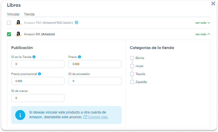Collapse 'ver más' for Amazon MX
The image size is (218, 132).
tap(203, 34)
